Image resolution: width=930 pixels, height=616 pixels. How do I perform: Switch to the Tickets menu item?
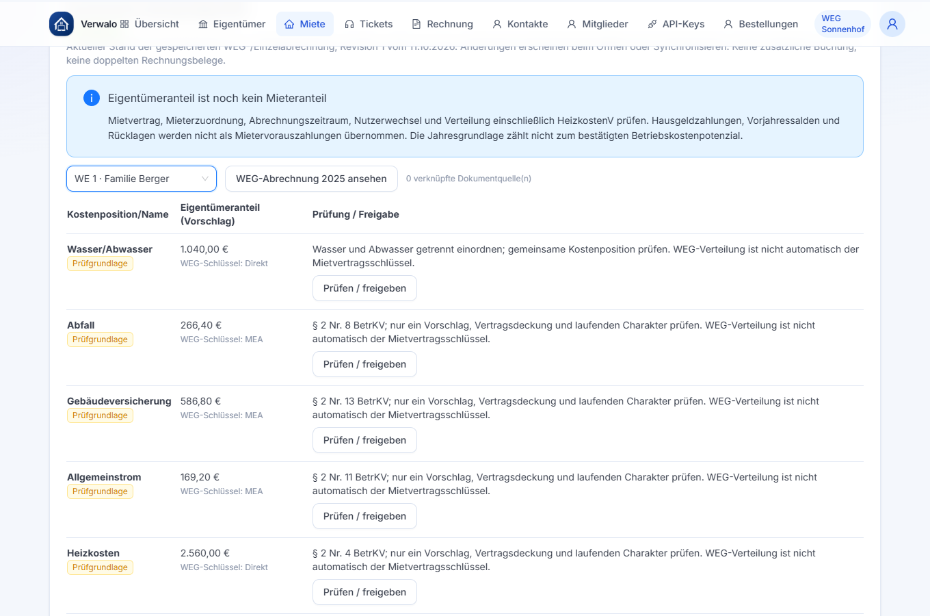[x=369, y=24]
